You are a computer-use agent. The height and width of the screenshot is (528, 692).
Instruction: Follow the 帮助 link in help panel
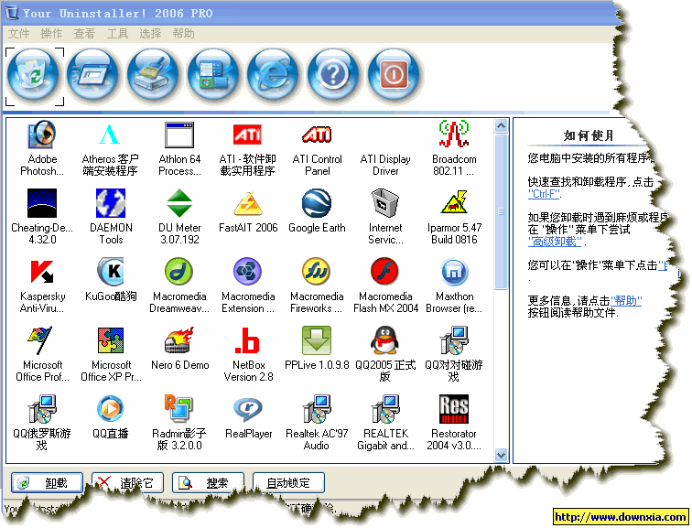tap(626, 301)
